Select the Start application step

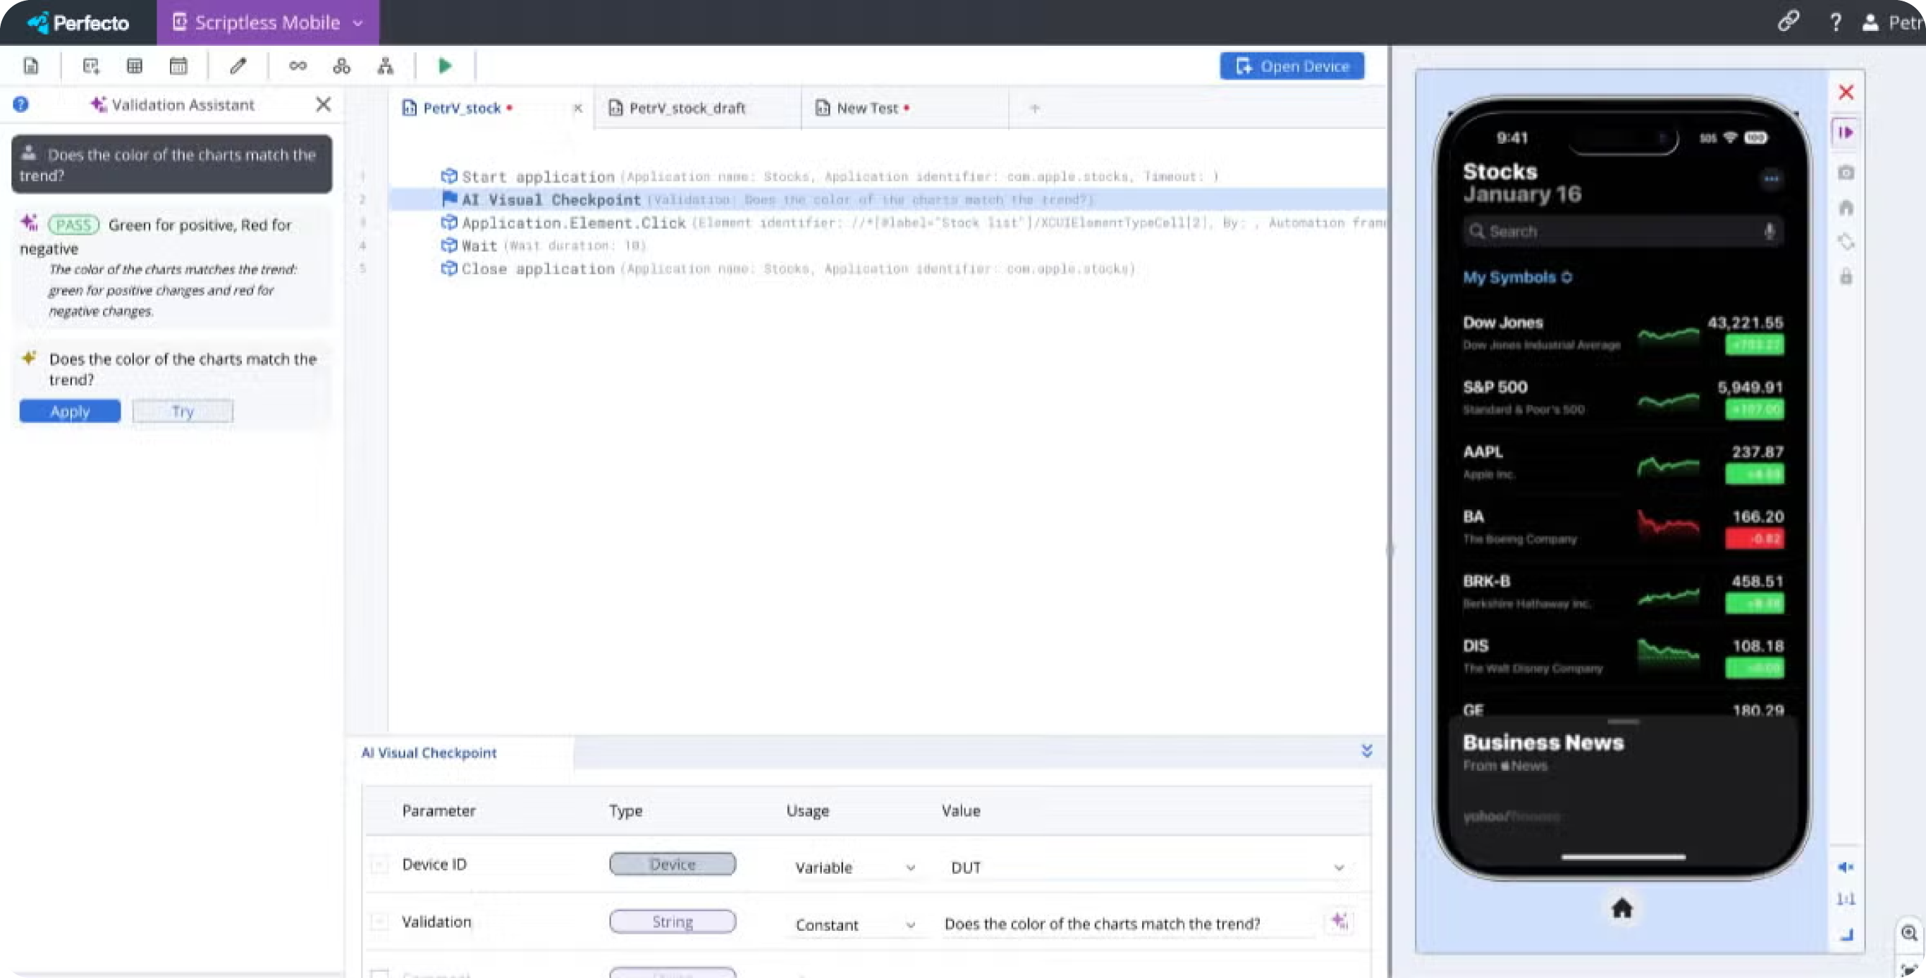888,177
